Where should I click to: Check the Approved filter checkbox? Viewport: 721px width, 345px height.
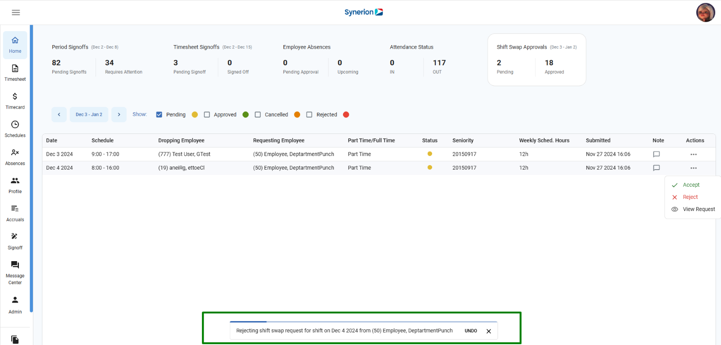pyautogui.click(x=207, y=115)
